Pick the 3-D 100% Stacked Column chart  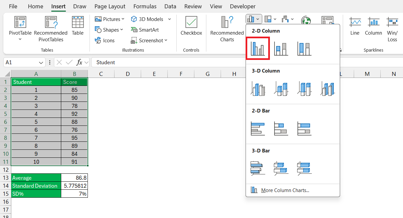(x=304, y=89)
